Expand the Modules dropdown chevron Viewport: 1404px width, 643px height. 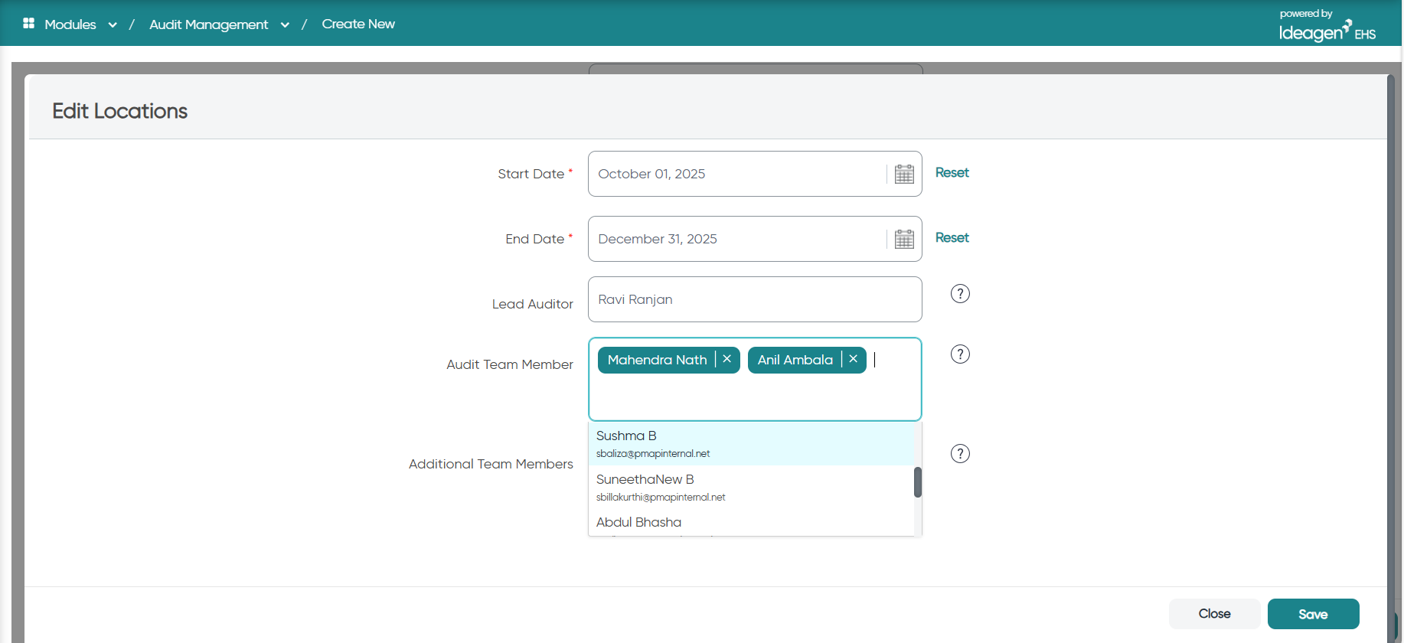tap(113, 25)
